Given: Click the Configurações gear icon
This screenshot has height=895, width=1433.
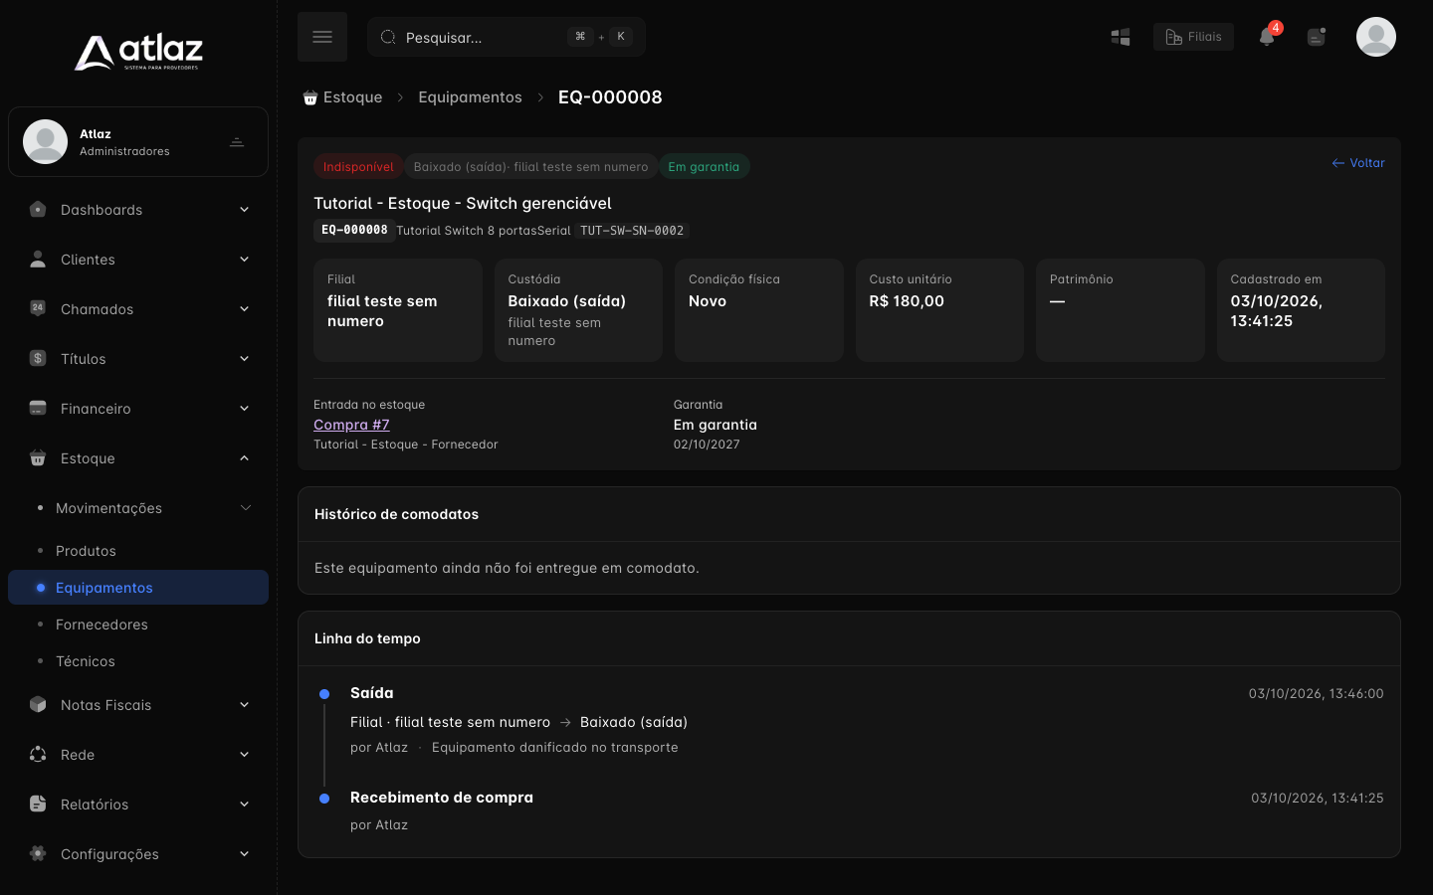Looking at the screenshot, I should [38, 853].
